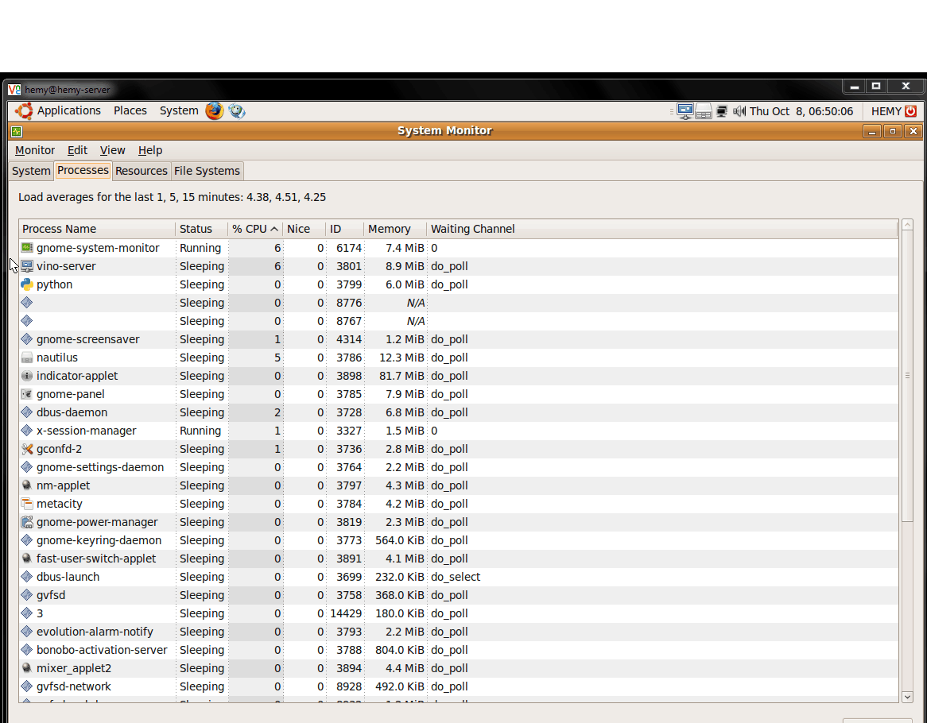Open the Edit menu

tap(77, 150)
